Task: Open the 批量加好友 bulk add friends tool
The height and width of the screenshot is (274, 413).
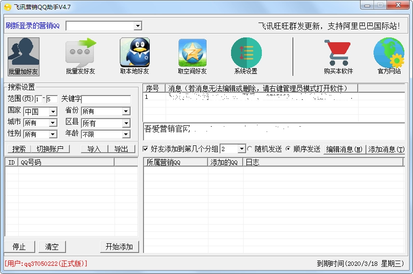Action: (24, 57)
